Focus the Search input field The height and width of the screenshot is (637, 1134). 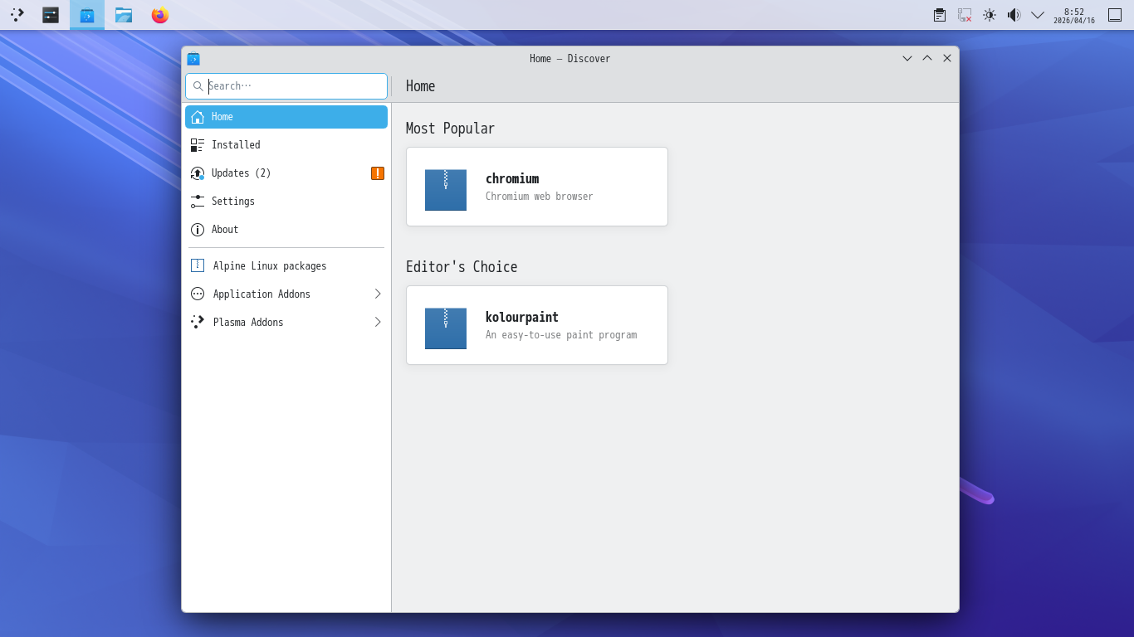[x=286, y=86]
